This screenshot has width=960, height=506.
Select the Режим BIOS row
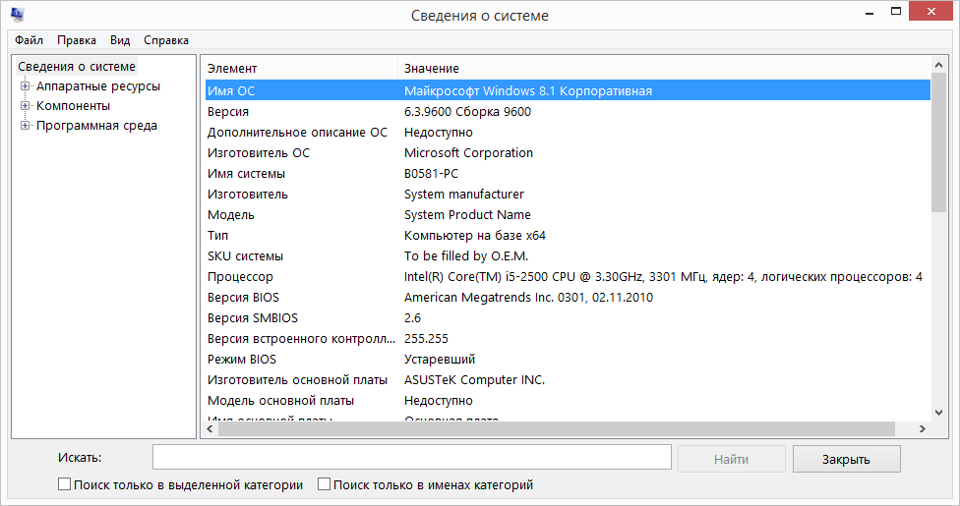click(568, 360)
